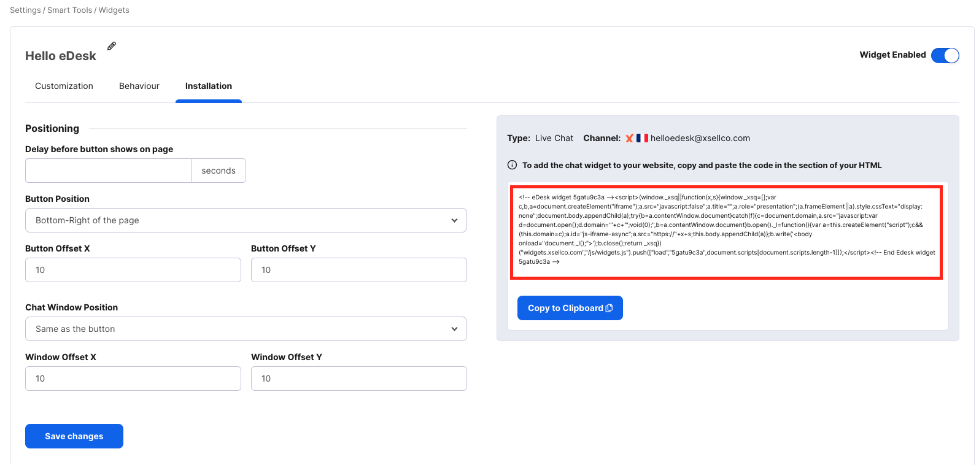Click Copy to Clipboard button
This screenshot has height=465, width=979.
click(570, 308)
